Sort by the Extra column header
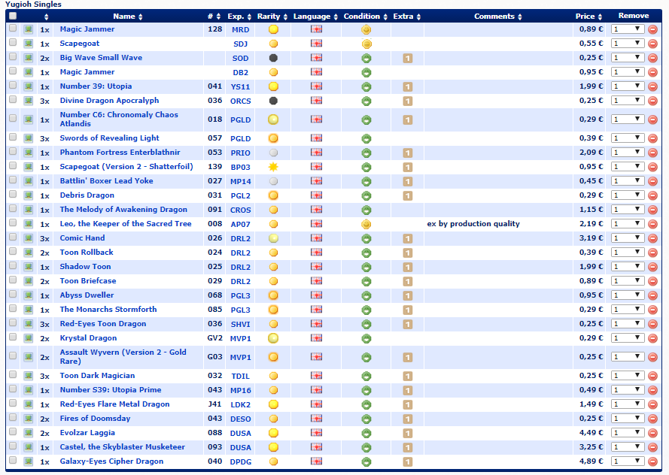The width and height of the screenshot is (669, 475). tap(407, 17)
